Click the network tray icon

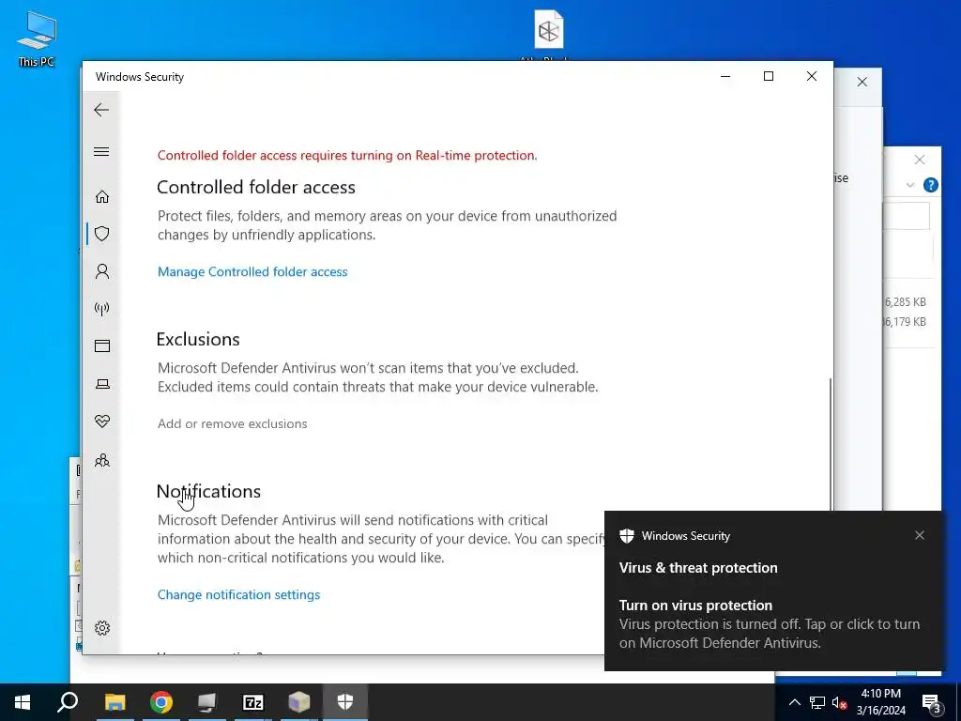817,702
